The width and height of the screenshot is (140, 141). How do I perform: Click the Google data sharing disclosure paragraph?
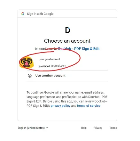pos(67,99)
